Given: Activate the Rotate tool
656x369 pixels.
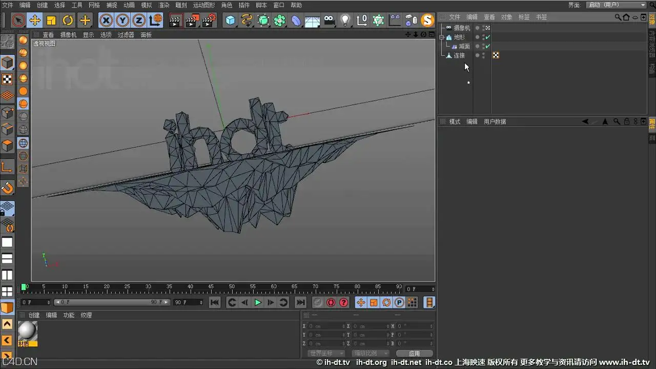Looking at the screenshot, I should (x=68, y=20).
